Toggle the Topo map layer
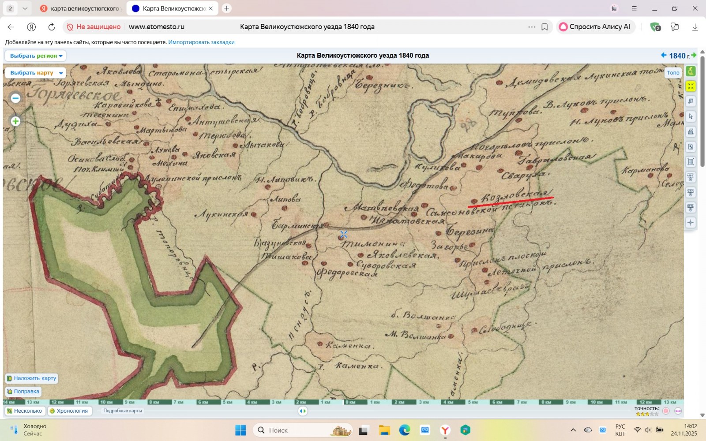 click(x=673, y=73)
